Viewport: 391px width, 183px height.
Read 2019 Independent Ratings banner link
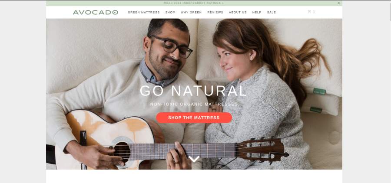click(194, 3)
